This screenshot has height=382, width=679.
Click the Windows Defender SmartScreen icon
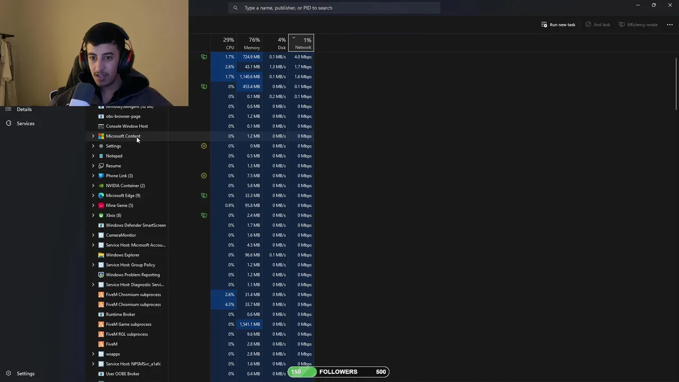coord(101,225)
